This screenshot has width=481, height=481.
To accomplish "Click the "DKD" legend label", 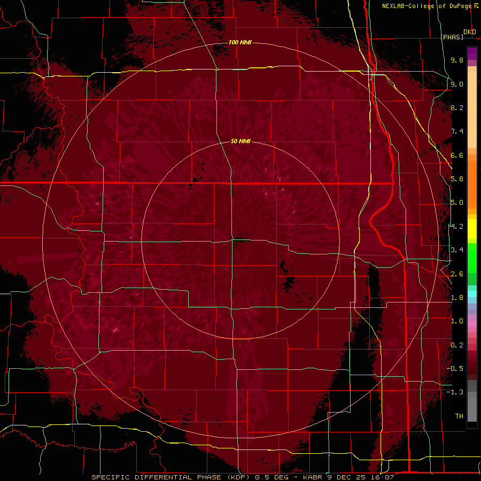I will pyautogui.click(x=470, y=32).
